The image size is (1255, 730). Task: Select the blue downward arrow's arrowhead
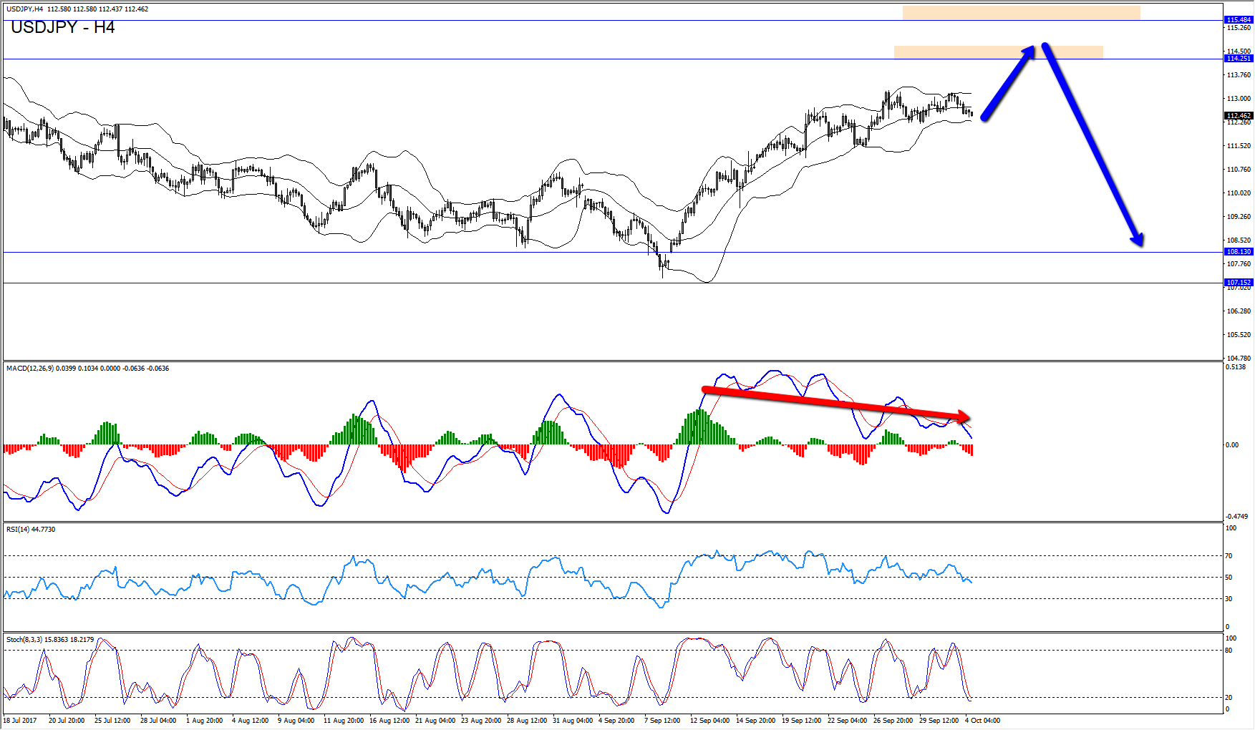pyautogui.click(x=1138, y=240)
